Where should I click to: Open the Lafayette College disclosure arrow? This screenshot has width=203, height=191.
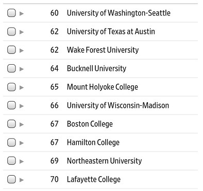pos(22,180)
